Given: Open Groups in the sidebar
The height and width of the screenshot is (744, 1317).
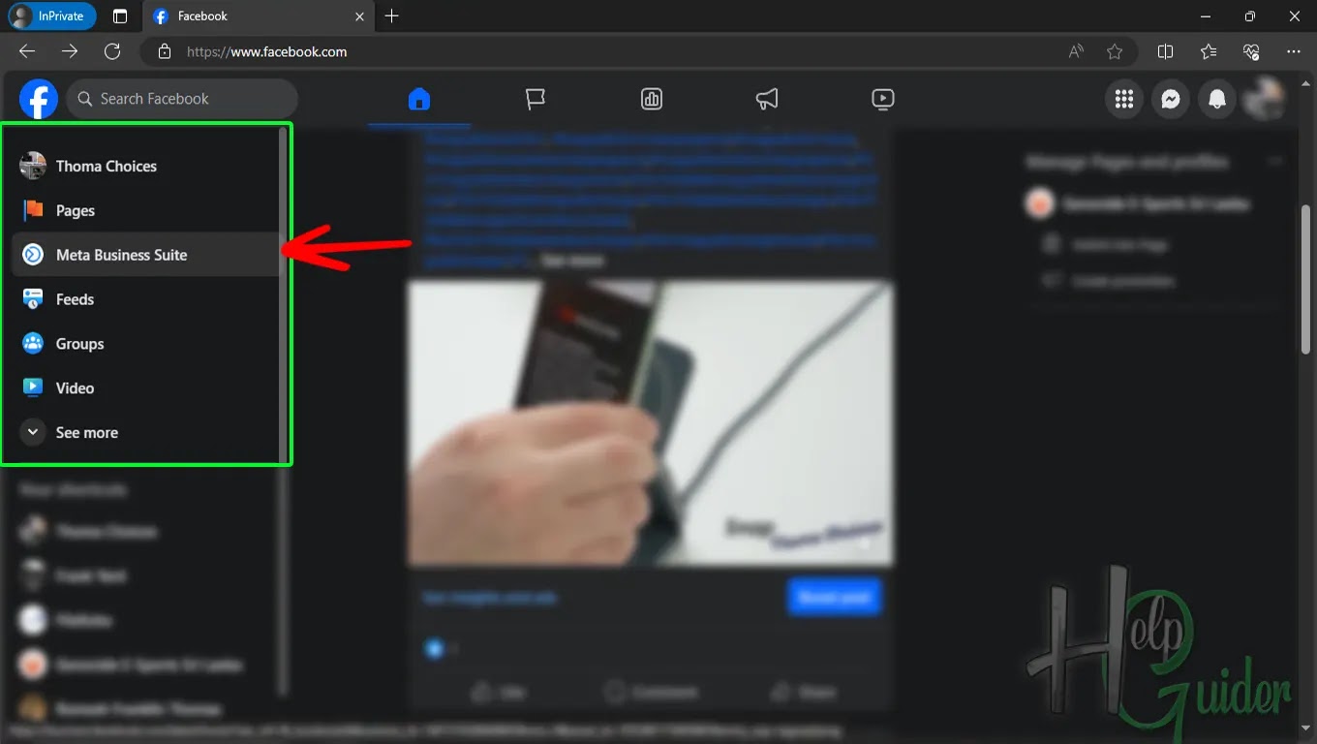Looking at the screenshot, I should (x=145, y=344).
